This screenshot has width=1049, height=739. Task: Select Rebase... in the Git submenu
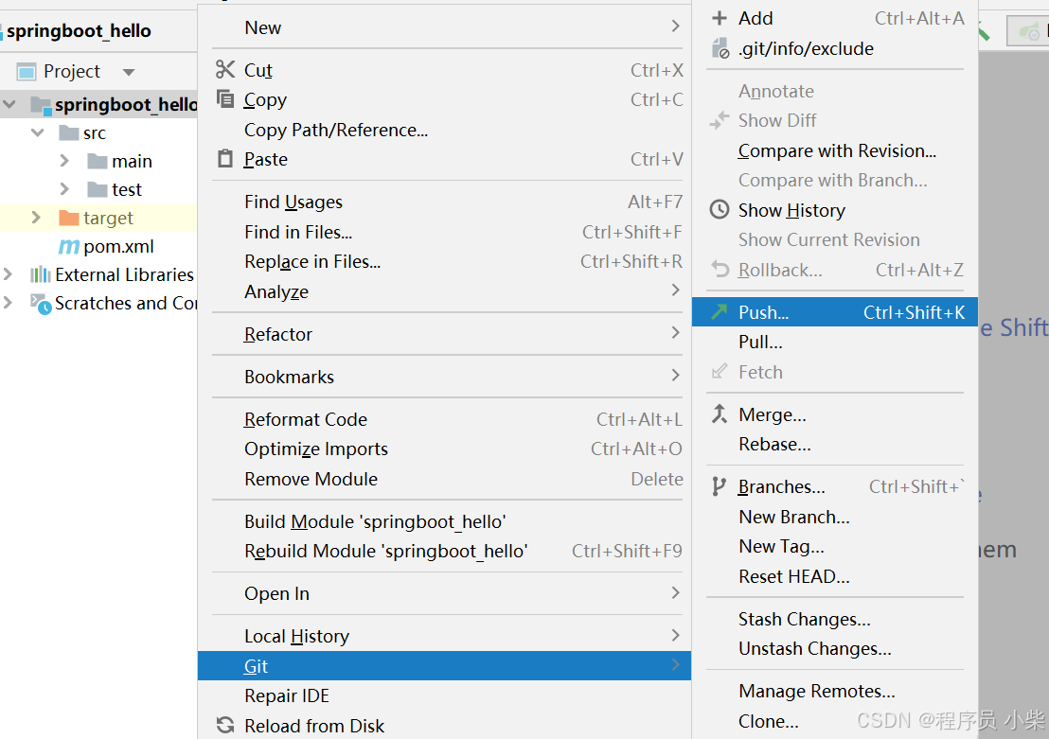[x=835, y=444]
